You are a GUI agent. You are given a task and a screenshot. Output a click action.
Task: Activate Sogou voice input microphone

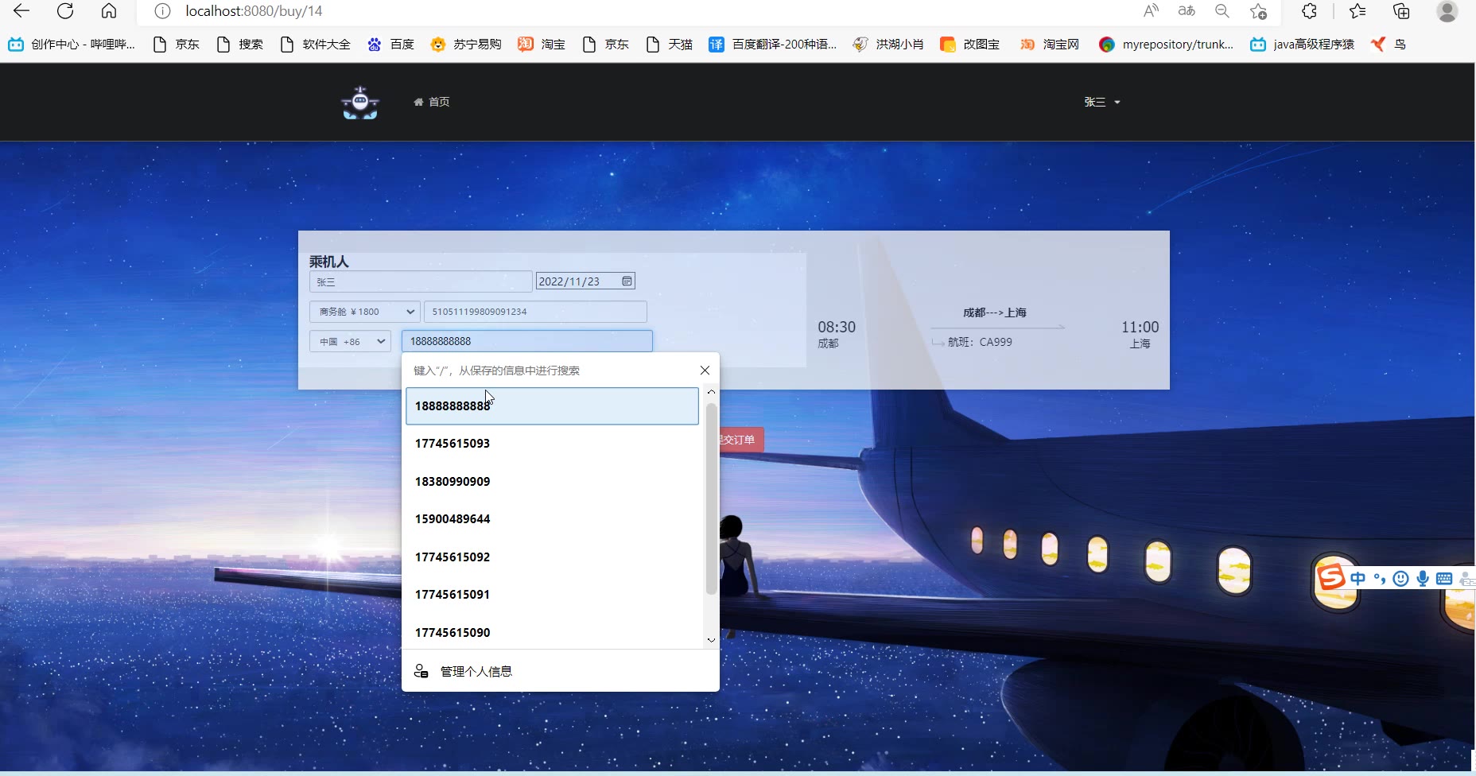(x=1423, y=579)
